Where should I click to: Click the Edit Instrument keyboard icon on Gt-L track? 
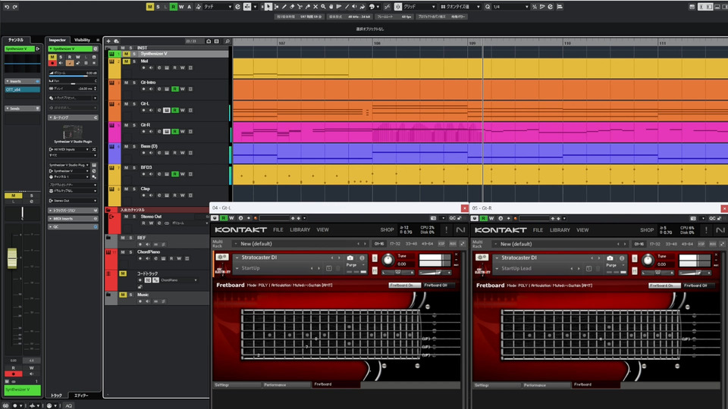[167, 111]
